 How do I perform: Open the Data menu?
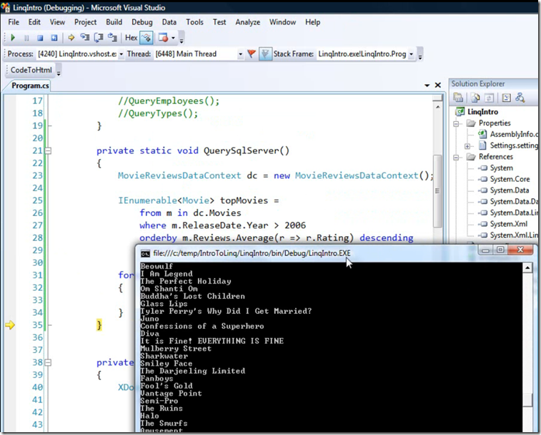[169, 22]
